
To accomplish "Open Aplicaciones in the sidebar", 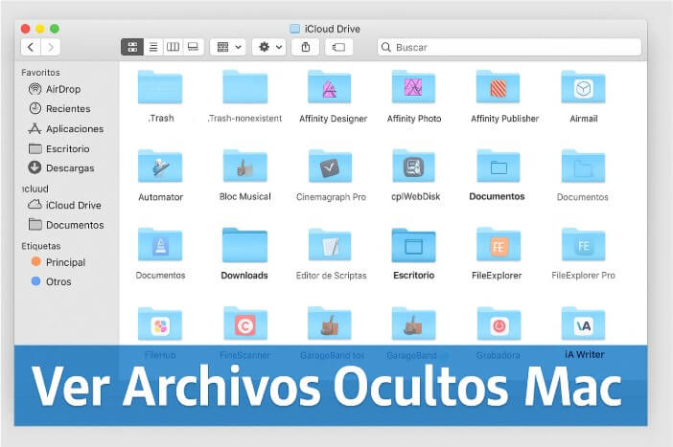I will coord(65,128).
